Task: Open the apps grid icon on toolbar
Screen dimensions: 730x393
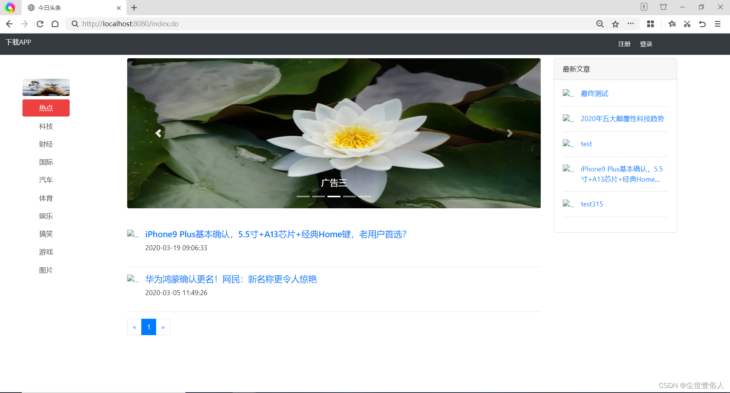Action: [650, 24]
